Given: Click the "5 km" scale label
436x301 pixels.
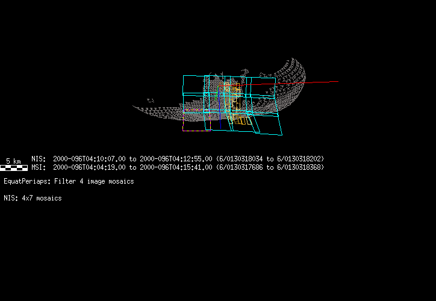Looking at the screenshot, I should pos(13,161).
